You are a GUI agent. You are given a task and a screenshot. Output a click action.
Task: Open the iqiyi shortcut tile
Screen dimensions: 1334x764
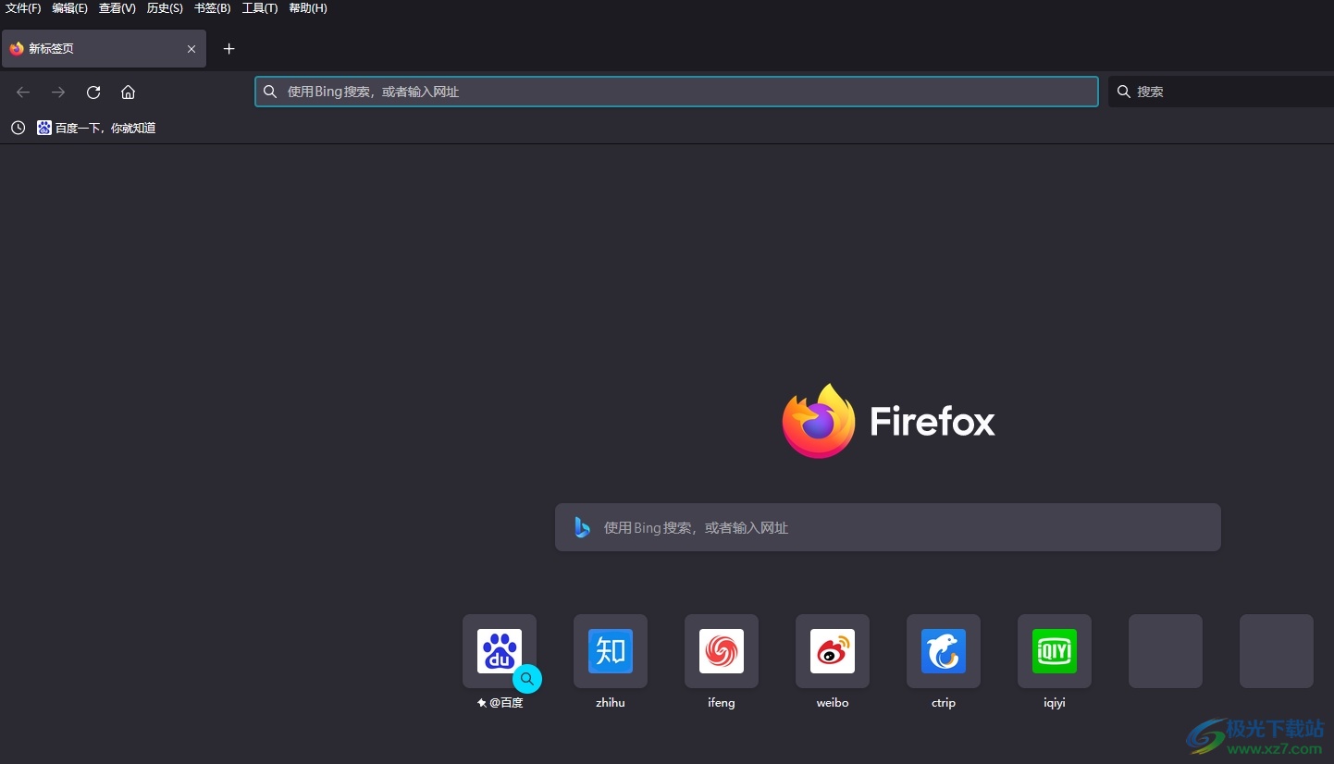(x=1055, y=651)
